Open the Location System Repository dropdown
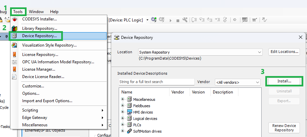Image resolution: width=307 pixels, height=137 pixels. (x=200, y=52)
